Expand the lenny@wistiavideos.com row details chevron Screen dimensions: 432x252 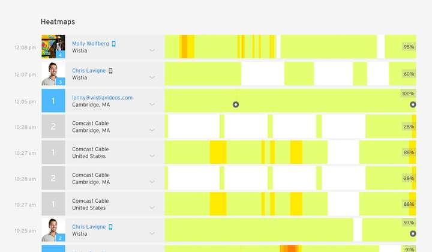[x=152, y=104]
